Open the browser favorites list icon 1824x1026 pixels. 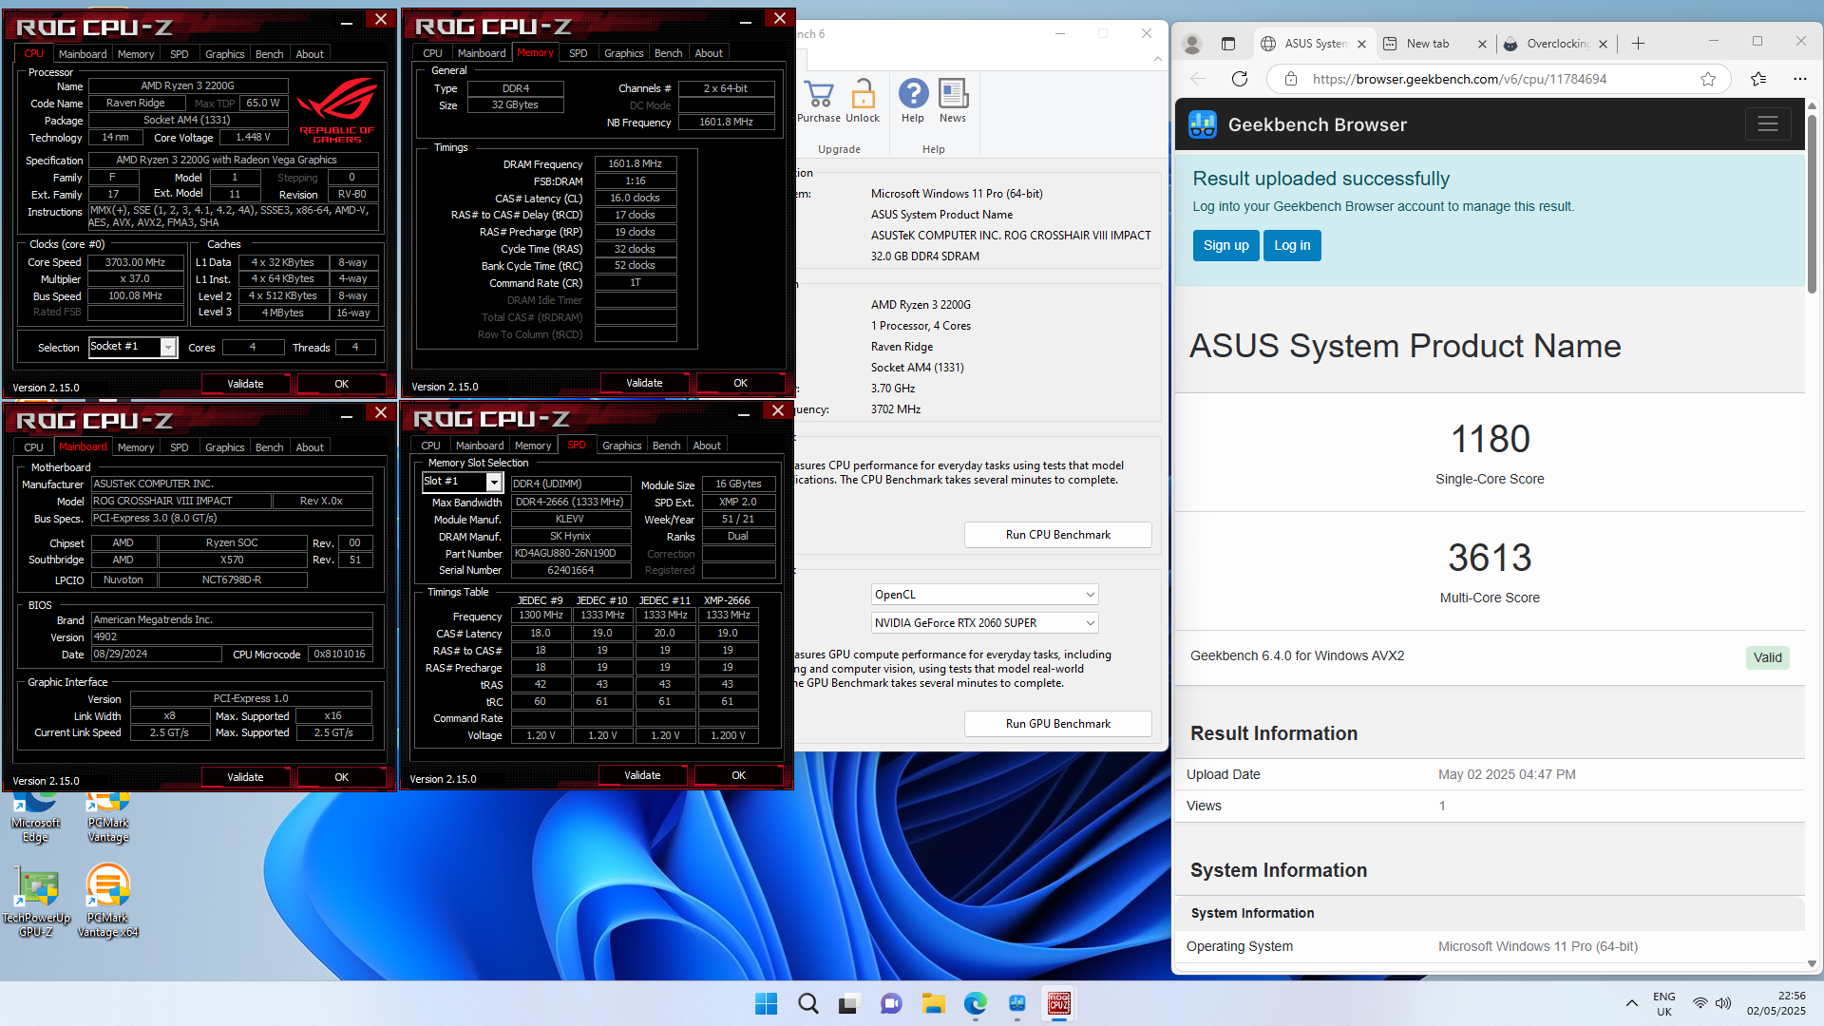pyautogui.click(x=1758, y=79)
